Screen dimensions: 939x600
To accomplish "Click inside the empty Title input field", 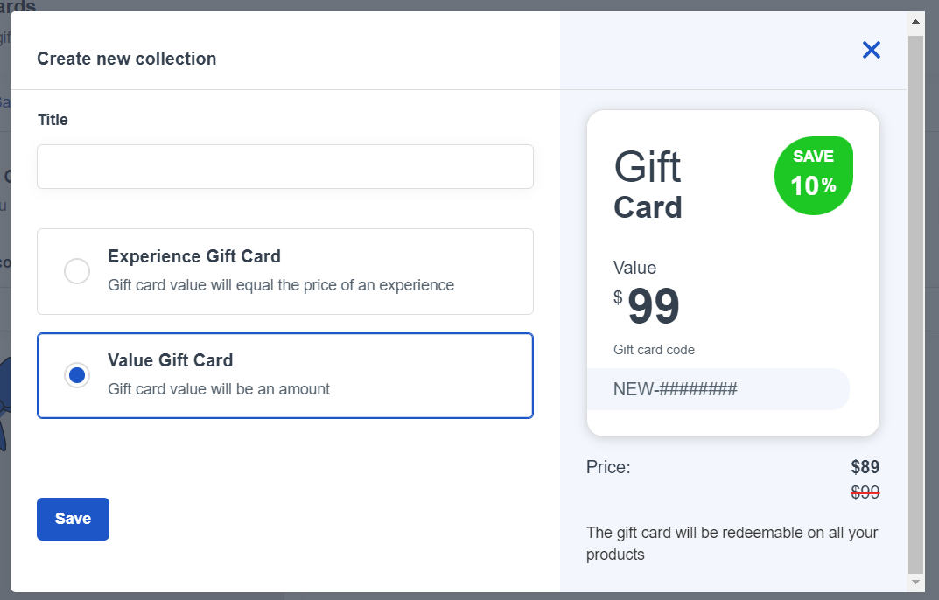I will (x=284, y=166).
